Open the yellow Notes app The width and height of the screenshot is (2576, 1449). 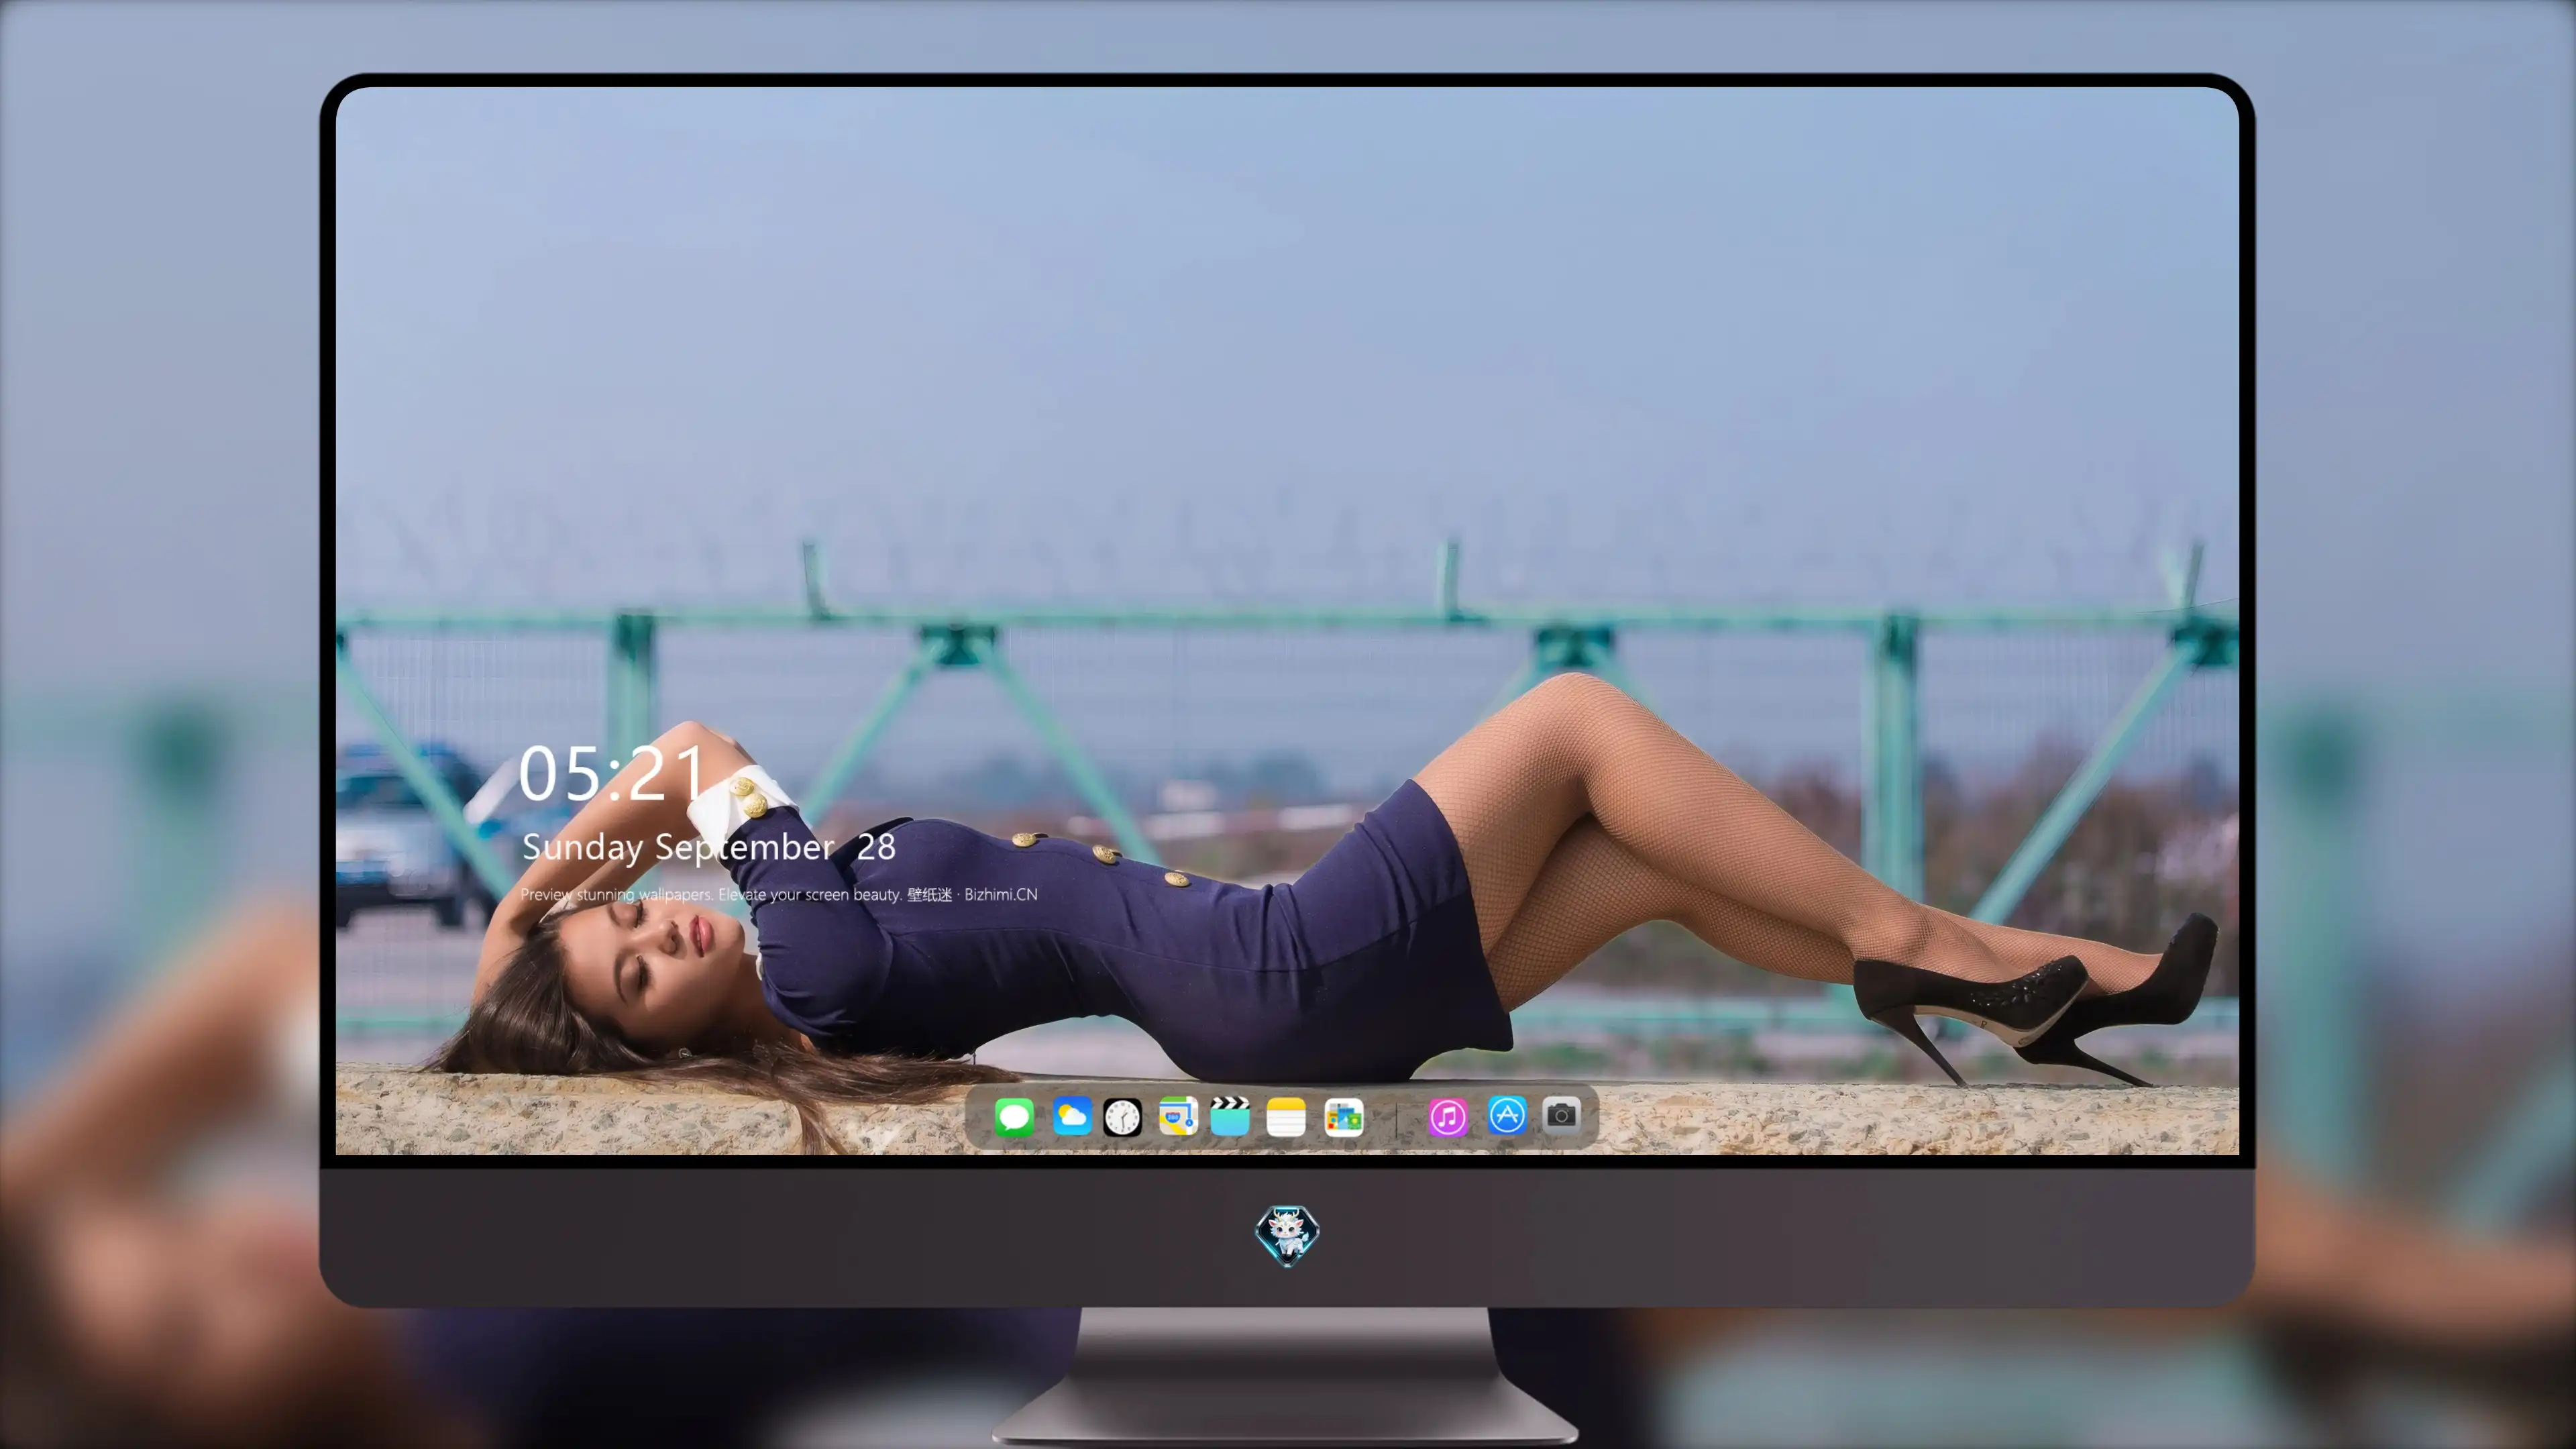(1286, 1117)
